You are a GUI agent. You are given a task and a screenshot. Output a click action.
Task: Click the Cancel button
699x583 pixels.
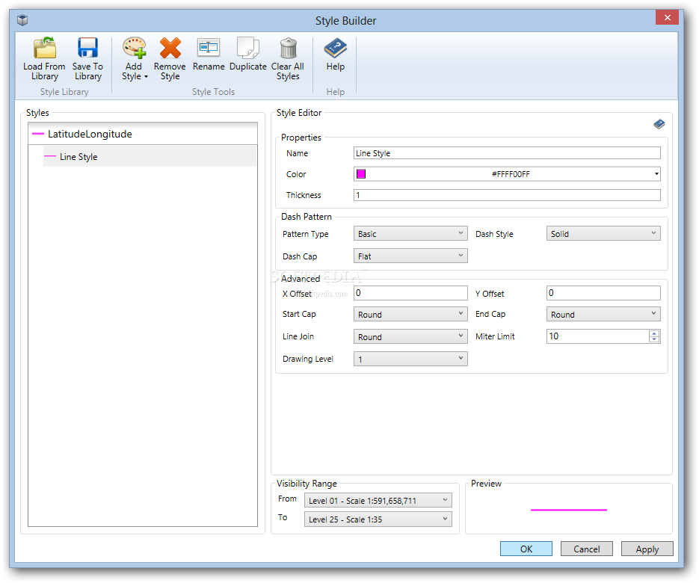(x=587, y=549)
